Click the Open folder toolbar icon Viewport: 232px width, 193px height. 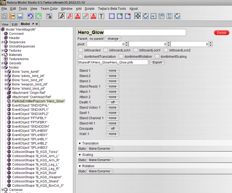[12, 16]
